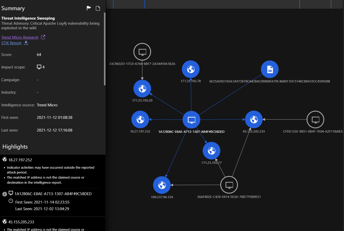The image size is (344, 231).
Task: Click the external link icon near Trend Micro Research
Action: click(x=43, y=37)
